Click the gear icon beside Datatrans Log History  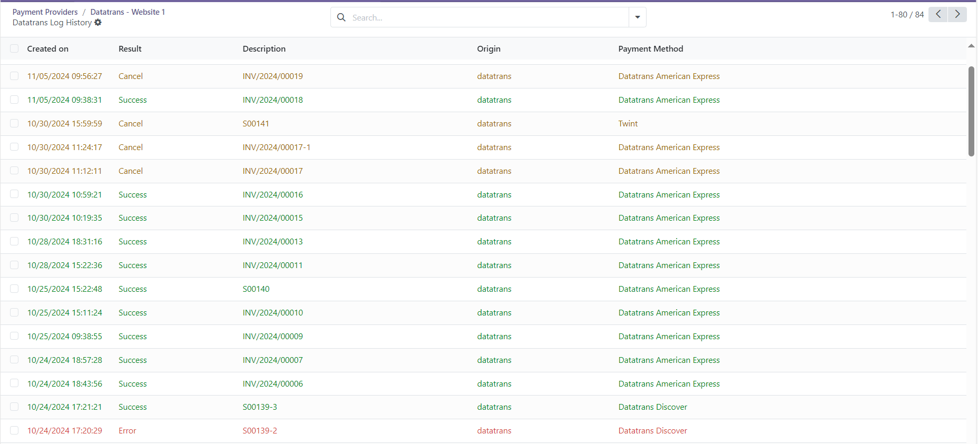click(x=98, y=23)
